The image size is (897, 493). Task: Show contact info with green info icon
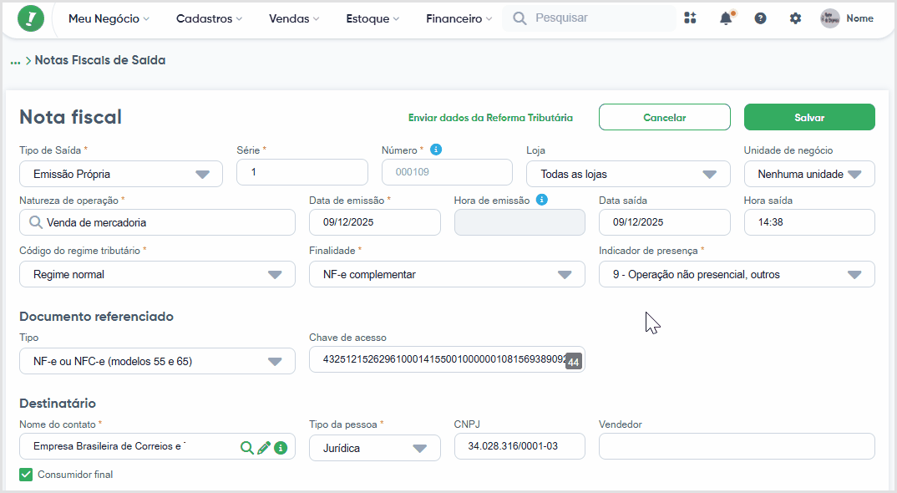[x=281, y=448]
